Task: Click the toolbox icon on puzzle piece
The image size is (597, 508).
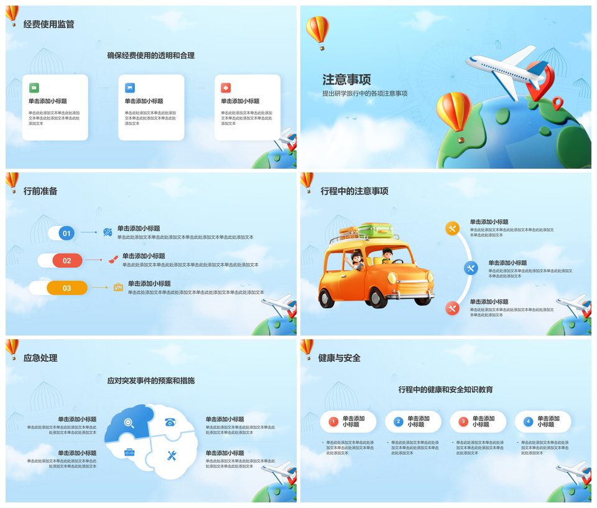Action: [129, 453]
